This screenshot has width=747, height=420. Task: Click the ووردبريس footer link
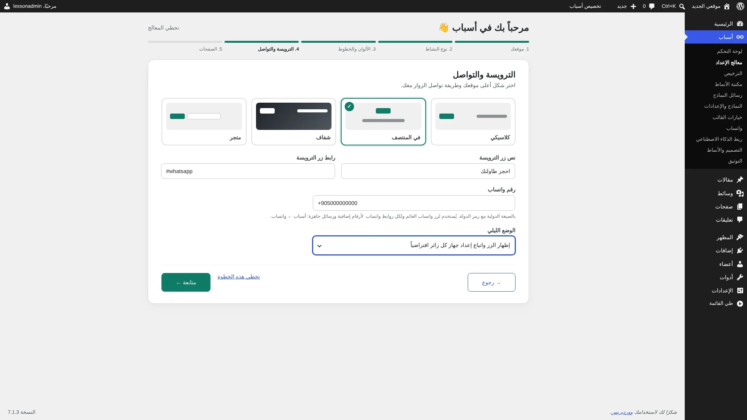click(x=621, y=412)
